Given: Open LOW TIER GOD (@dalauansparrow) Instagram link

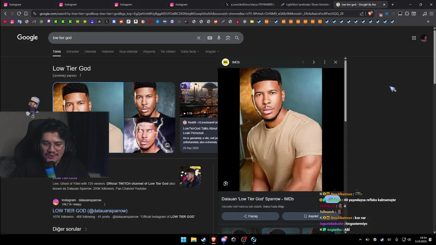Looking at the screenshot, I should 90,211.
